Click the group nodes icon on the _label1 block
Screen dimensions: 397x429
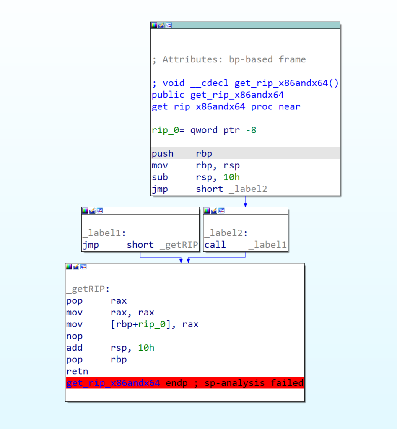99,211
